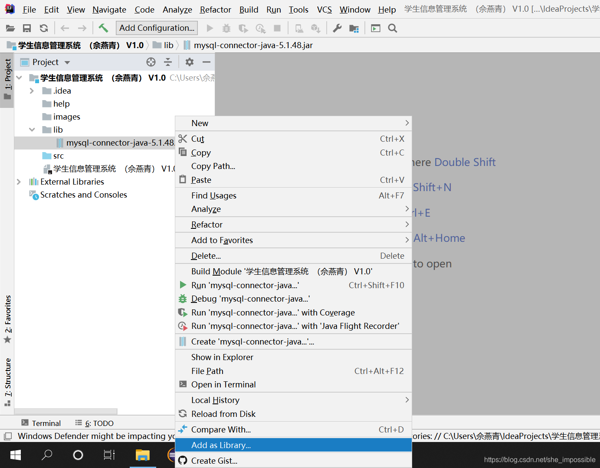Expand the .idea folder
The height and width of the screenshot is (468, 600).
pyautogui.click(x=32, y=91)
